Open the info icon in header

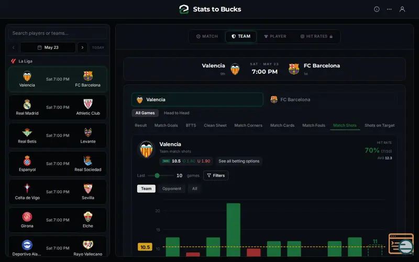click(x=377, y=9)
